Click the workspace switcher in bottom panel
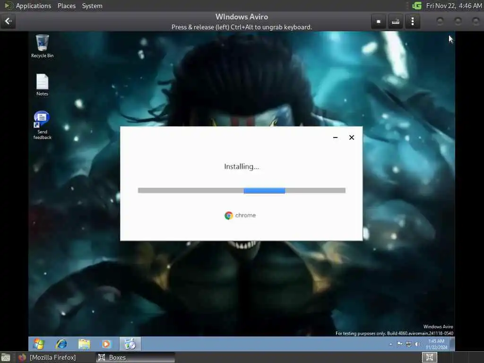 coord(429,357)
